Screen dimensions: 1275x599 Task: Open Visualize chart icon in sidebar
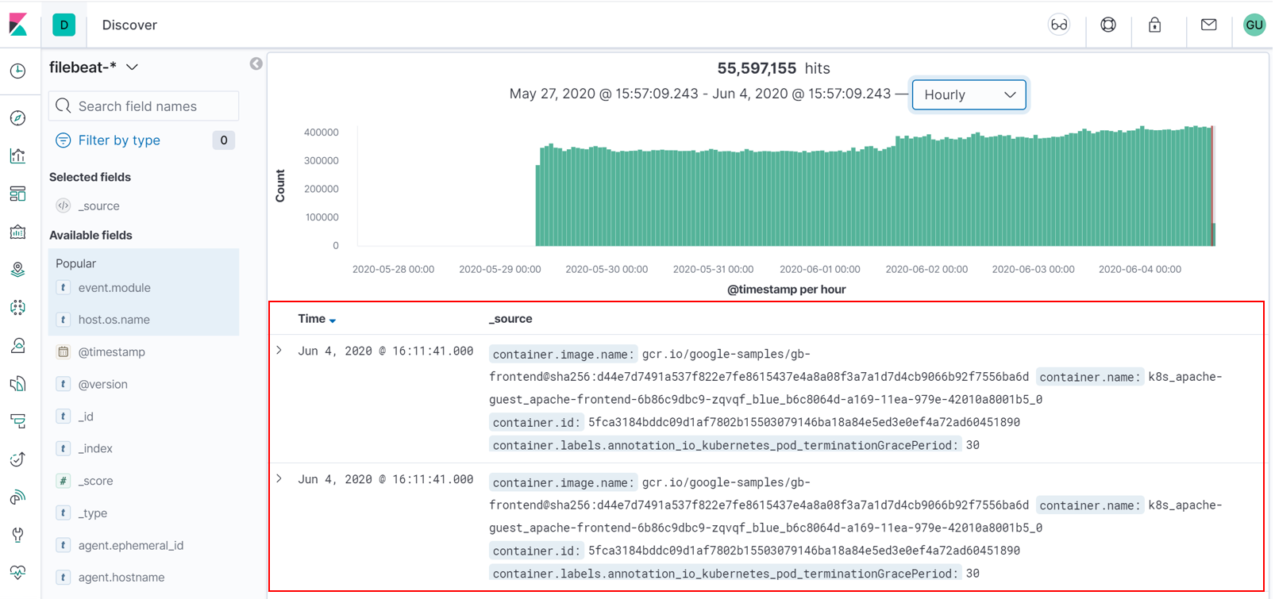pyautogui.click(x=18, y=156)
